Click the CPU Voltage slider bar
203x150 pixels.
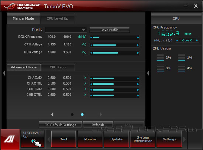pos(114,45)
